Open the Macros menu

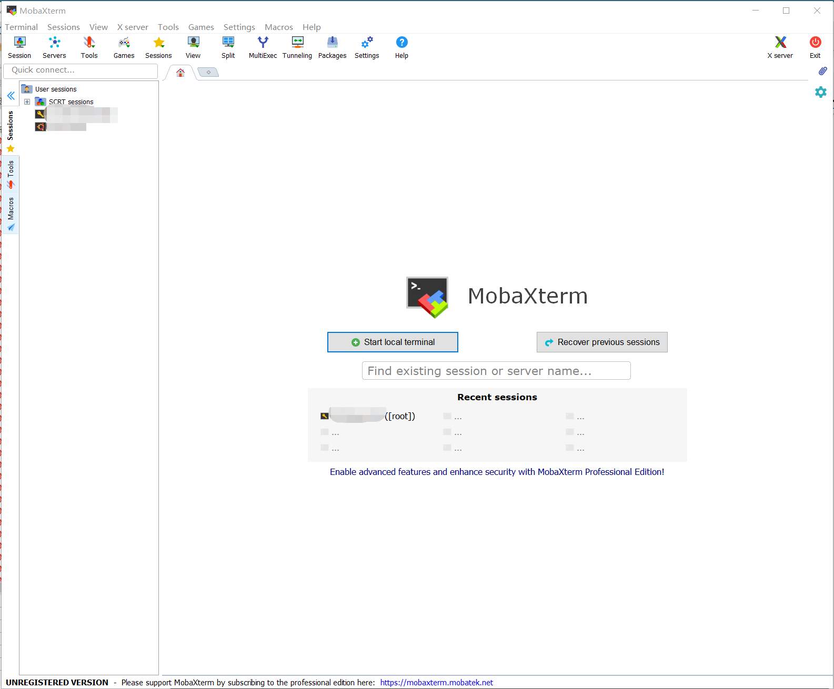(279, 27)
